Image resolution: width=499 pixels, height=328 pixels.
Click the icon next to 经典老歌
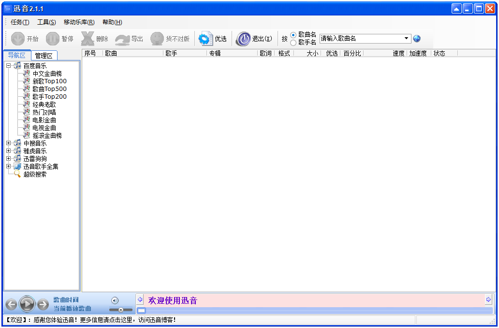[x=27, y=104]
